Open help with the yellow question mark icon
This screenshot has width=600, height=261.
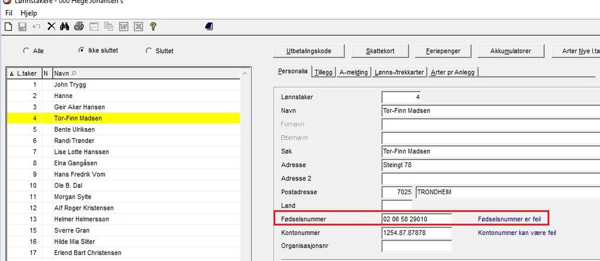point(153,26)
